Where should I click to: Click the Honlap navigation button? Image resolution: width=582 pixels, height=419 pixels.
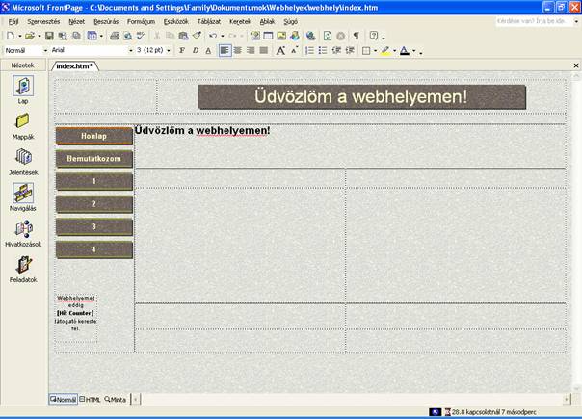click(x=93, y=136)
